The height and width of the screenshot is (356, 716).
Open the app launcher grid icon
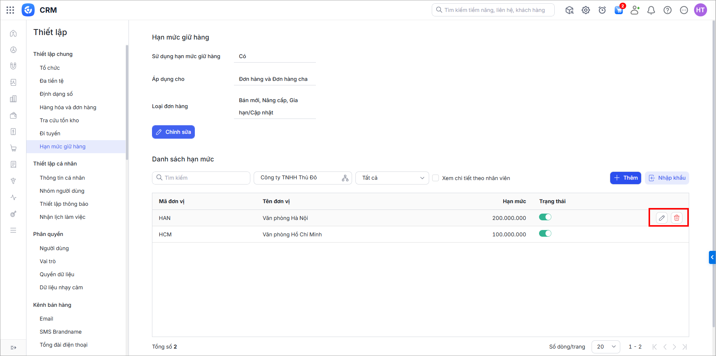[x=10, y=10]
